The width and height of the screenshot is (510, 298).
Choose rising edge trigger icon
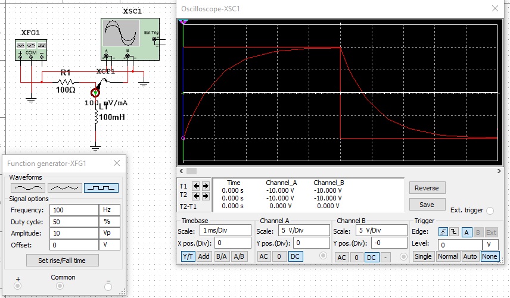443,232
